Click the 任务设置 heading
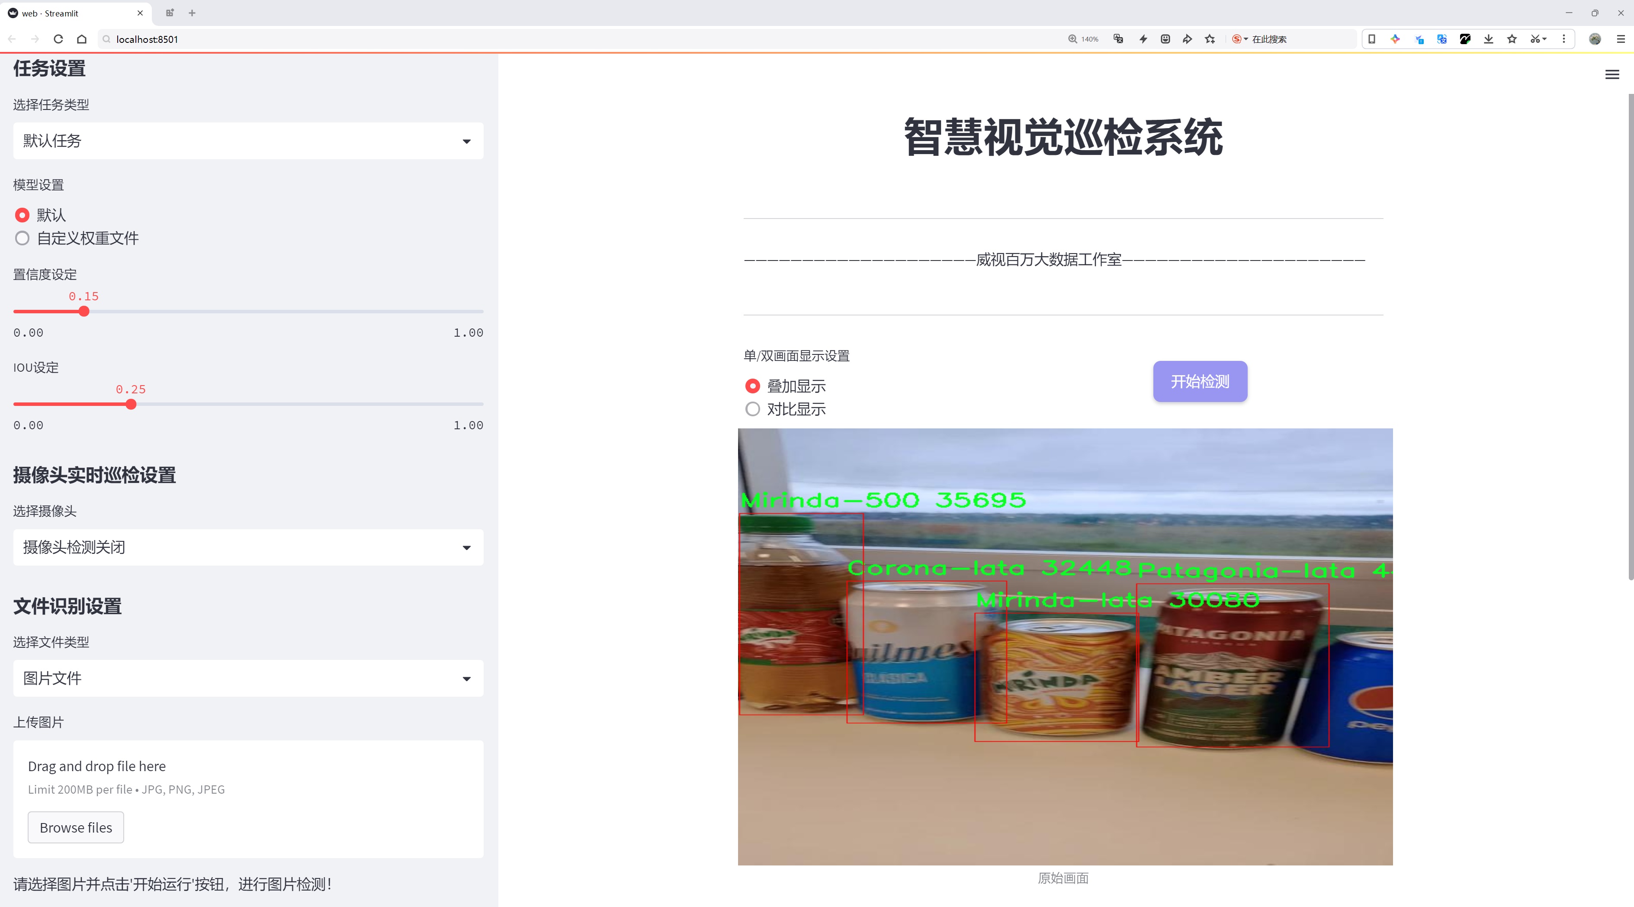Image resolution: width=1634 pixels, height=907 pixels. (x=49, y=68)
